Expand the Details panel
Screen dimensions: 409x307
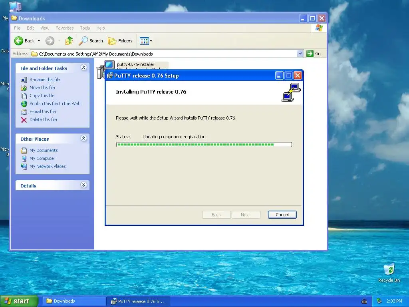click(x=84, y=185)
